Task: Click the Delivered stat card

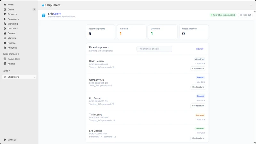Action: [163, 32]
